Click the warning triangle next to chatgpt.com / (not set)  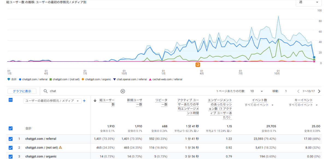coord(60,148)
